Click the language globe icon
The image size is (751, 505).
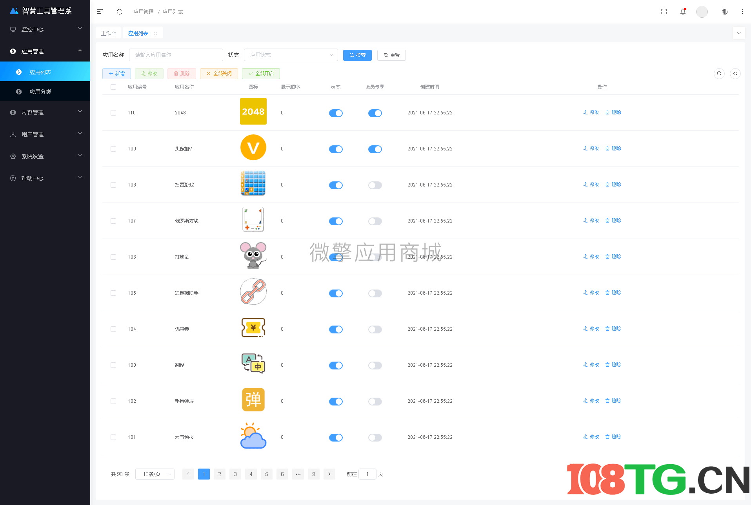tap(724, 12)
